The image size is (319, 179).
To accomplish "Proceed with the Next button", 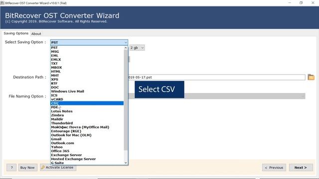I will point(301,168).
